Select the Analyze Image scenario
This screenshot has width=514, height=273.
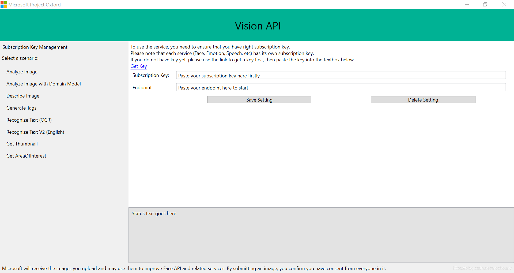pyautogui.click(x=22, y=72)
